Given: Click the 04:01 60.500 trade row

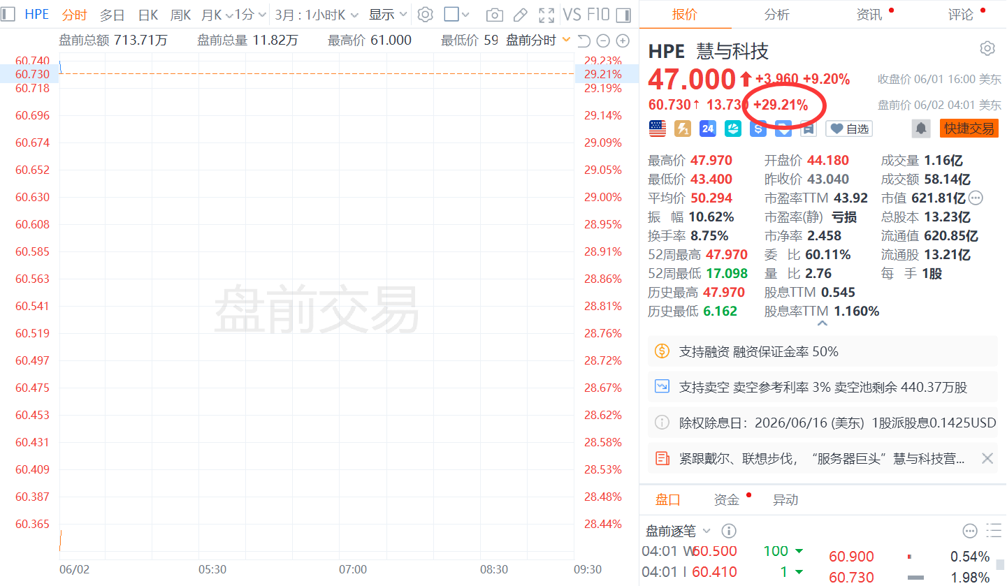Looking at the screenshot, I should (723, 551).
